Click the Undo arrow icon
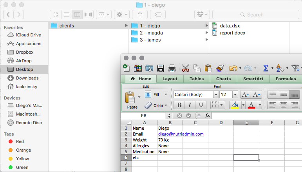The width and height of the screenshot is (302, 172). pyautogui.click(x=233, y=68)
